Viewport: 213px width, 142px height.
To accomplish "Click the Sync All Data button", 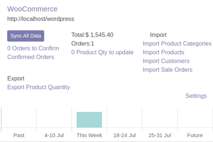I will tap(26, 36).
